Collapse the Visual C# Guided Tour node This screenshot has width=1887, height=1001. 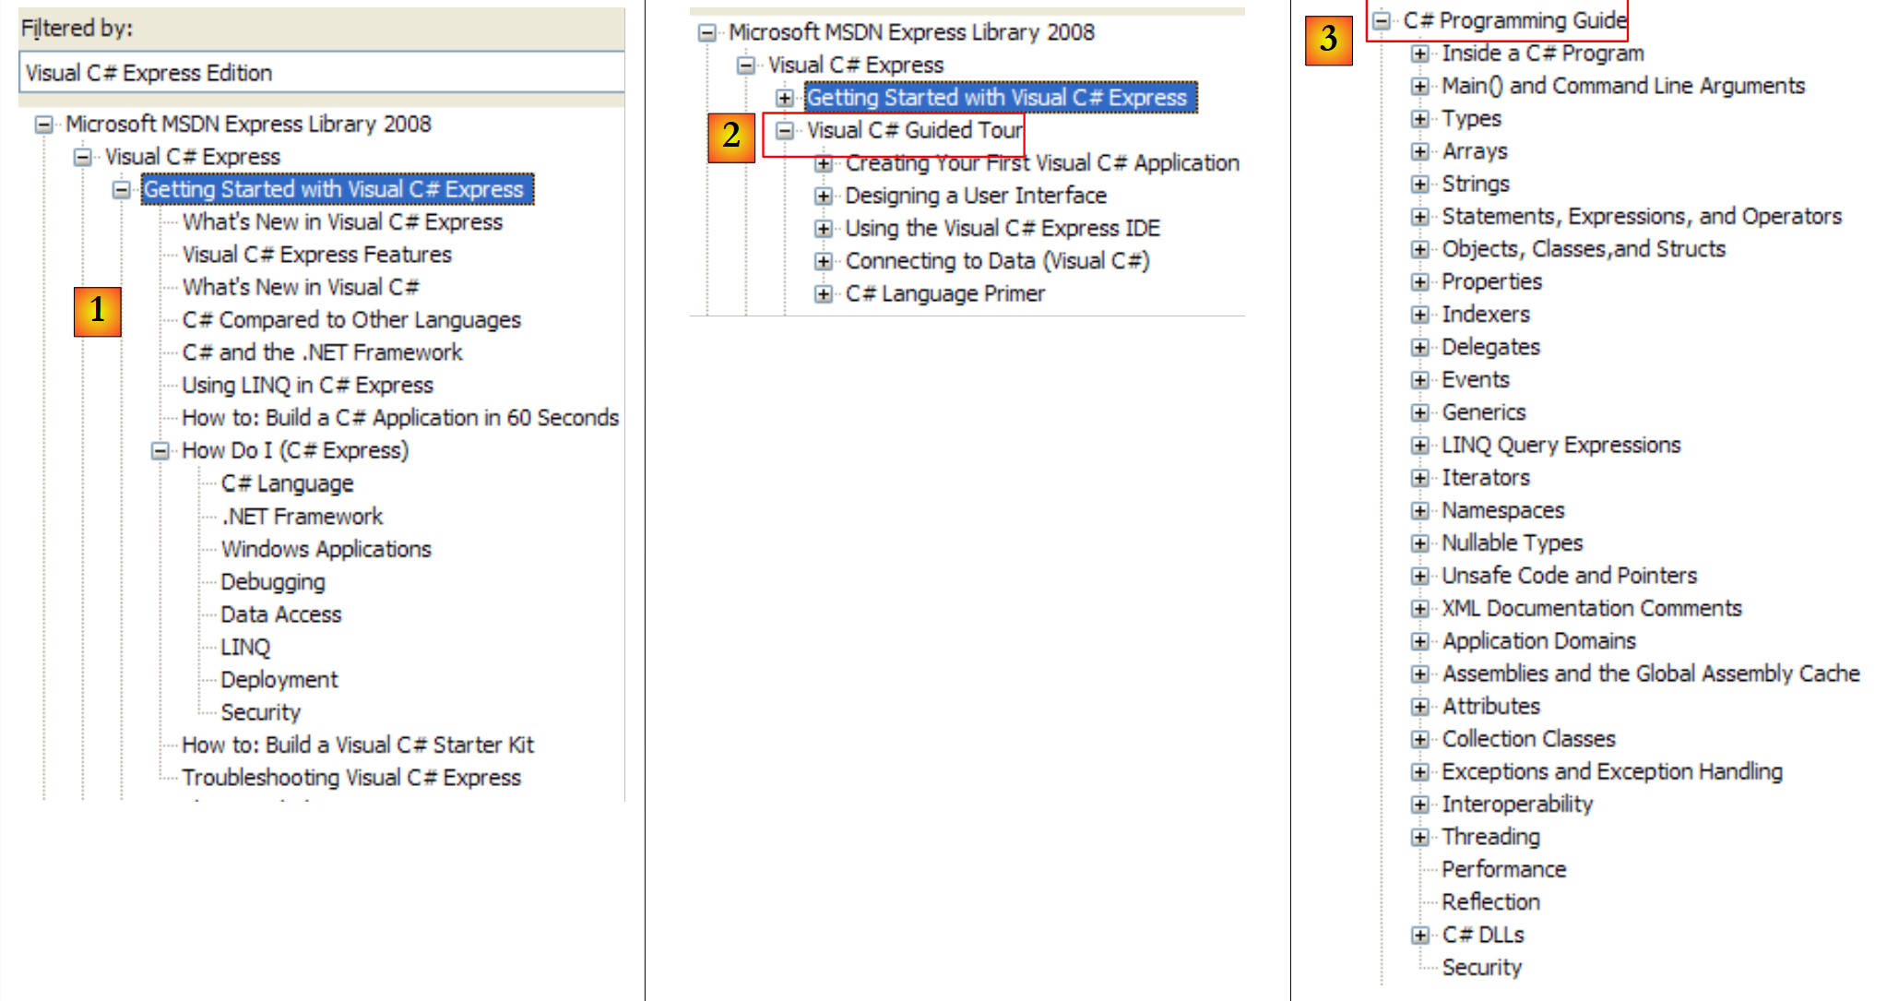[784, 131]
